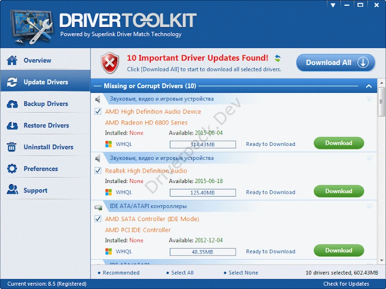The width and height of the screenshot is (386, 289).
Task: Collapse the Missing or Corrupt Drivers section
Action: click(x=369, y=86)
